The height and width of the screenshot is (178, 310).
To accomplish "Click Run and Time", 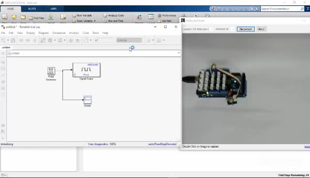I will click(113, 21).
